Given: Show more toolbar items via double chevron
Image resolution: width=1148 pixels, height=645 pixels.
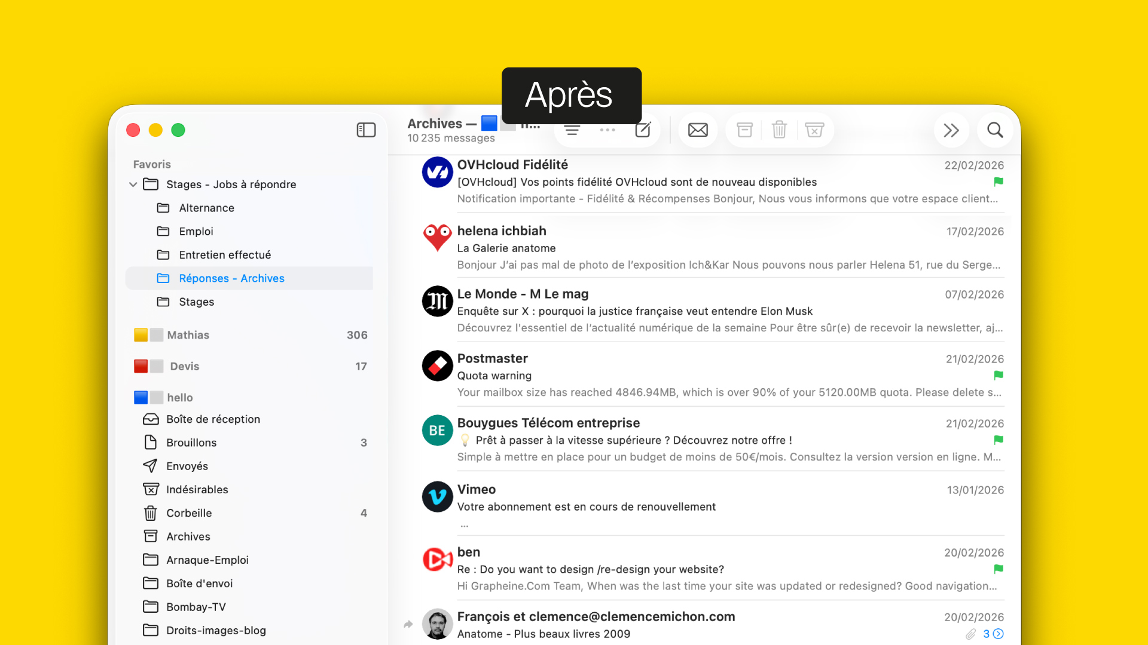Looking at the screenshot, I should click(x=951, y=130).
